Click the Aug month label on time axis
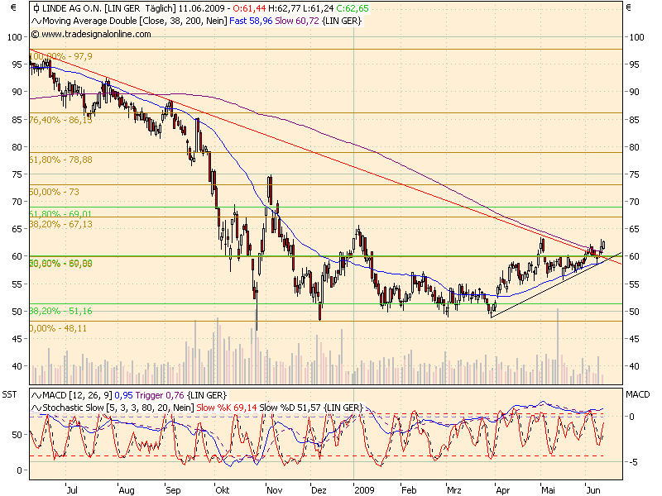662x496 pixels. 127,490
